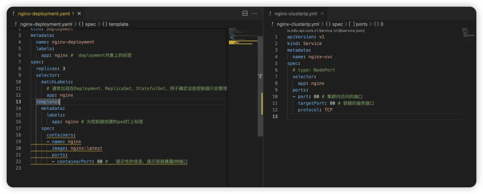The width and height of the screenshot is (483, 194).
Task: Open the 0 breadcrumb segment after ports
Action: point(379,24)
